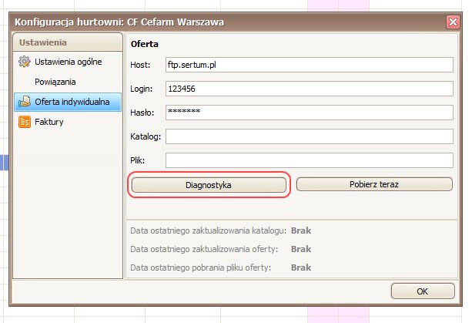The height and width of the screenshot is (323, 472).
Task: Run the Diagnostyka connection test
Action: coord(209,185)
